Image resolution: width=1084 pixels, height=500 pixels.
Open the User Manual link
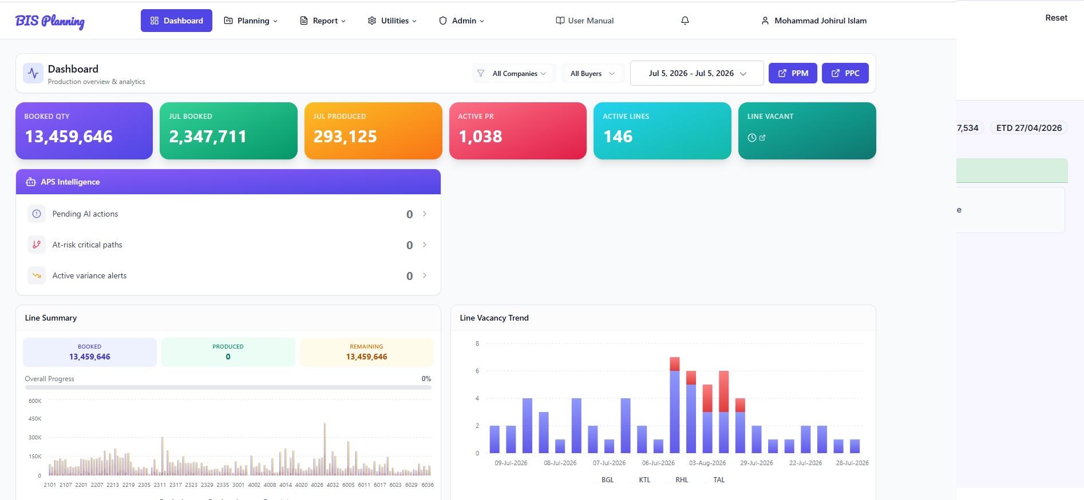pos(585,21)
